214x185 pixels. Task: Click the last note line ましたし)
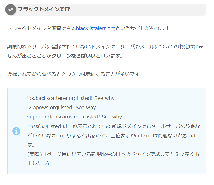point(38,164)
